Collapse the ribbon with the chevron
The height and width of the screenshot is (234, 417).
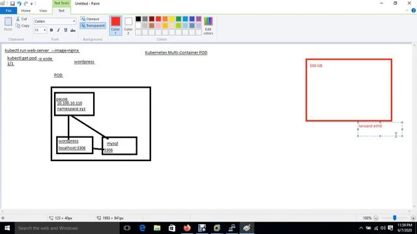pos(407,10)
